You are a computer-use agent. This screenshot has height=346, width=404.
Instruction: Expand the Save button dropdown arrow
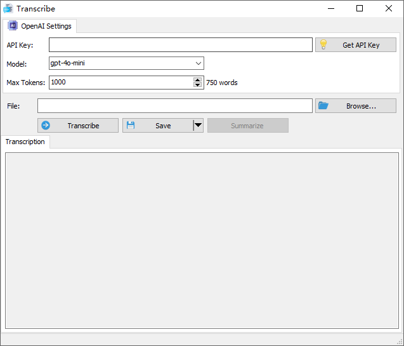coord(198,126)
